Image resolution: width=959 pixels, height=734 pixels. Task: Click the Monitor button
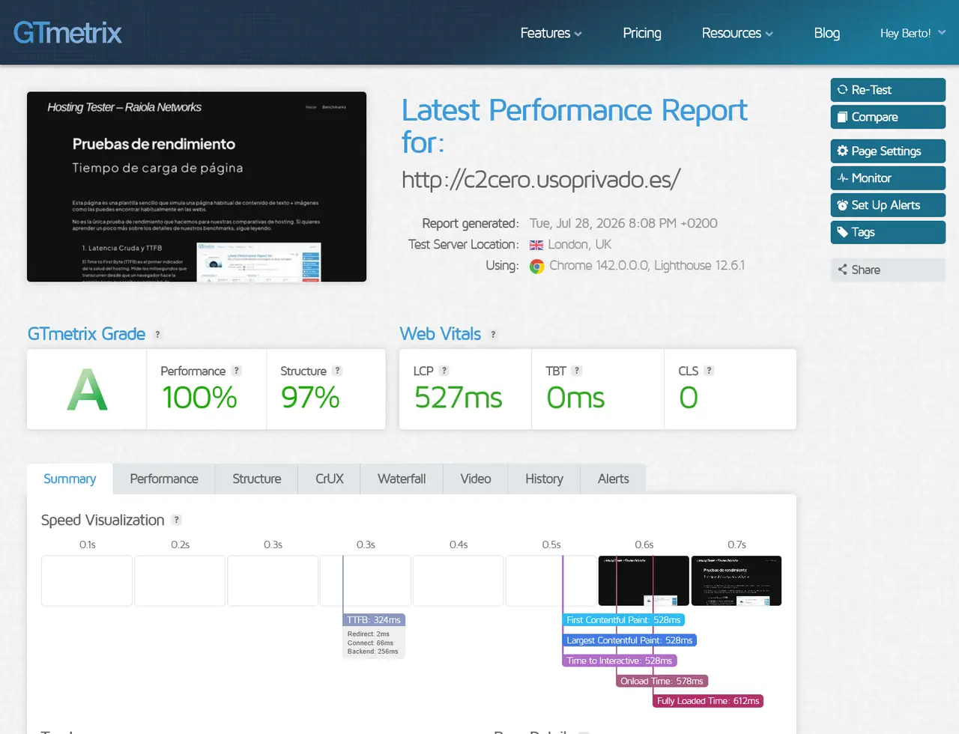[888, 178]
